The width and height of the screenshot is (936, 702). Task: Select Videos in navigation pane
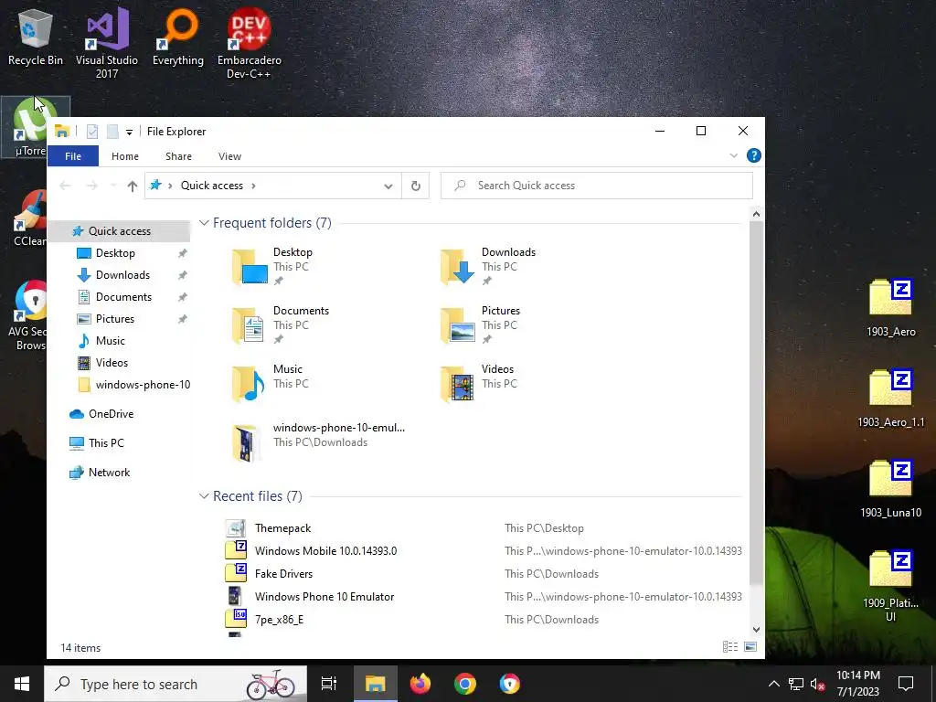tap(112, 363)
